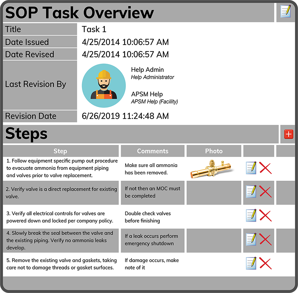
Task: Click the APSM Help name
Action: [147, 94]
